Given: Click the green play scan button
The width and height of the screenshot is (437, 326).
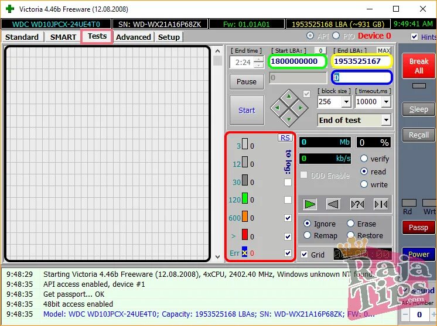Looking at the screenshot, I should pos(310,204).
